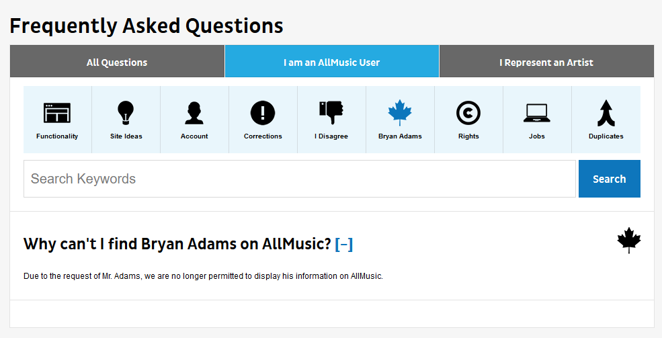662x338 pixels.
Task: Click the black maple leaf beside the question
Action: 629,241
